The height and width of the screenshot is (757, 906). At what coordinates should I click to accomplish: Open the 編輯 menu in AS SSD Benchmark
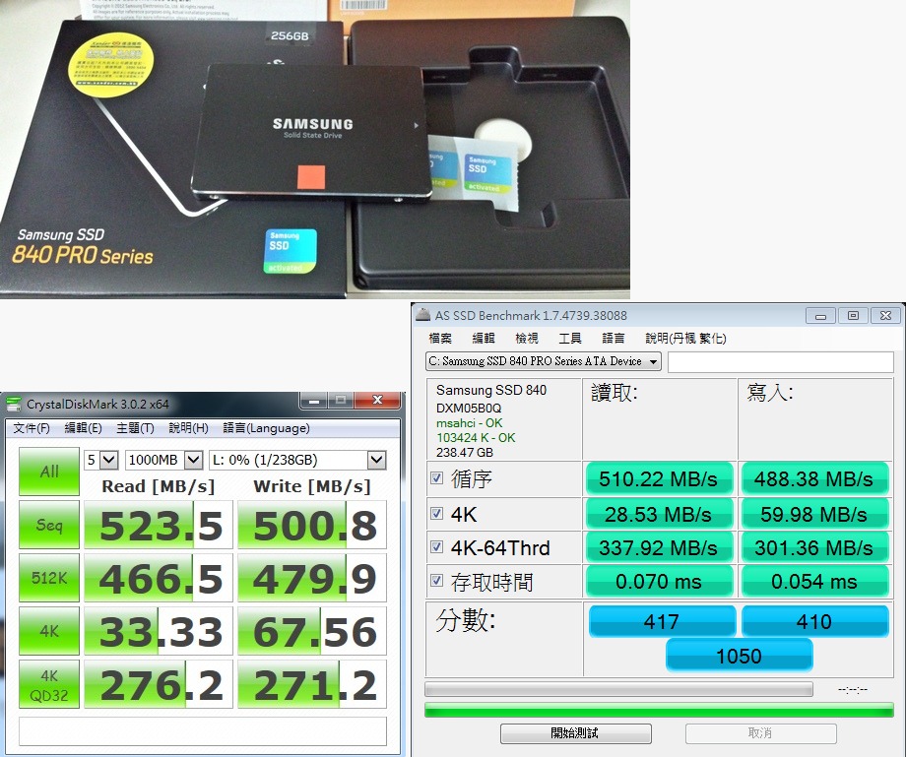484,339
